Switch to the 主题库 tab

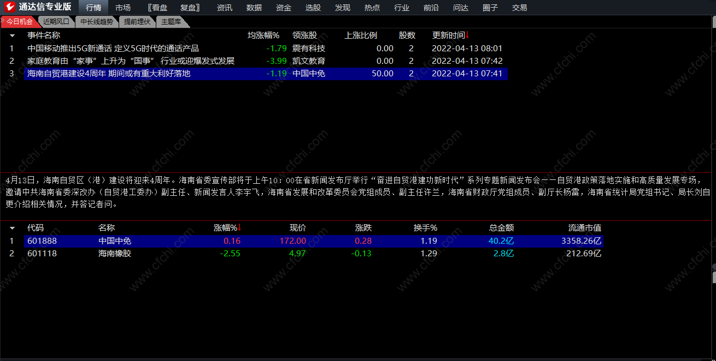(171, 22)
